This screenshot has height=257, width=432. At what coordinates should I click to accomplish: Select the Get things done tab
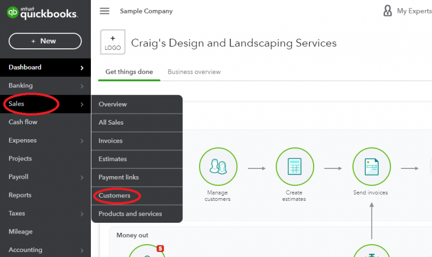click(x=128, y=72)
